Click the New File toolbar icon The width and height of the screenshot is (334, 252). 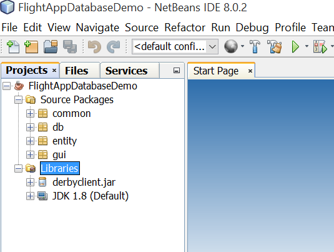13,46
